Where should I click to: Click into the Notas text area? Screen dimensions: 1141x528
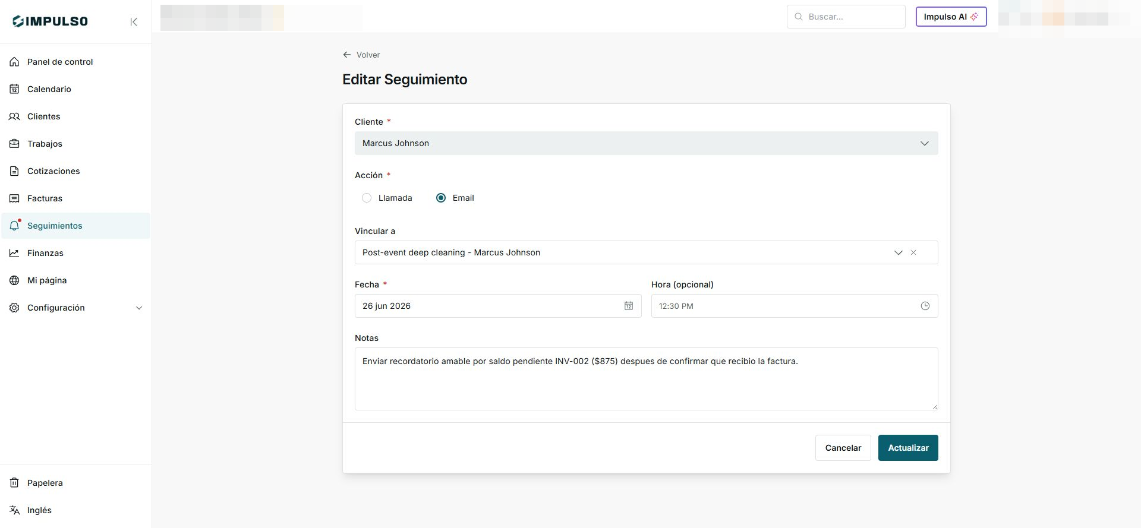coord(646,379)
